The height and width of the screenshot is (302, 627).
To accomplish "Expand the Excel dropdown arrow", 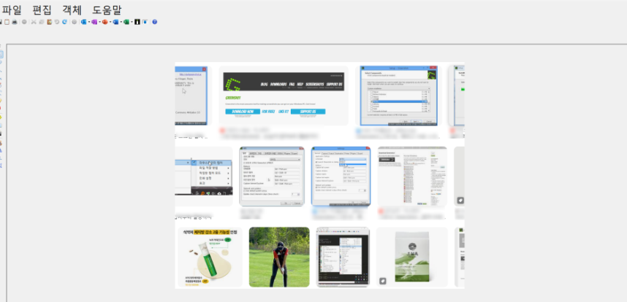I will pyautogui.click(x=132, y=22).
